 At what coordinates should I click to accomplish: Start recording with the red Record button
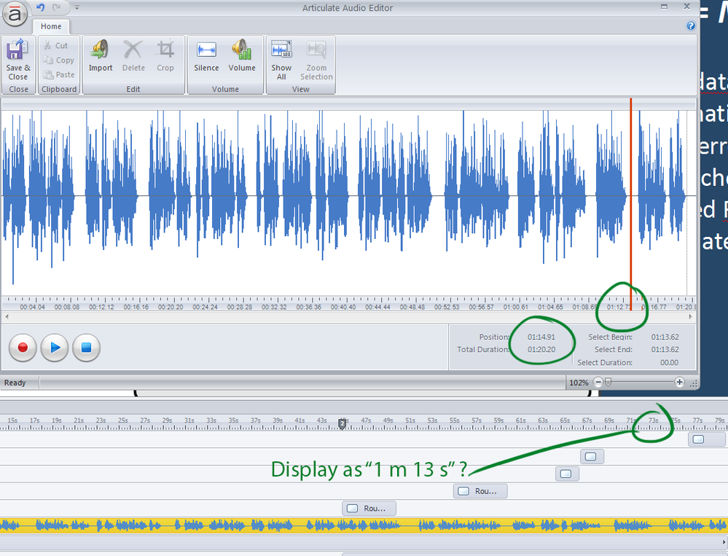coord(23,348)
